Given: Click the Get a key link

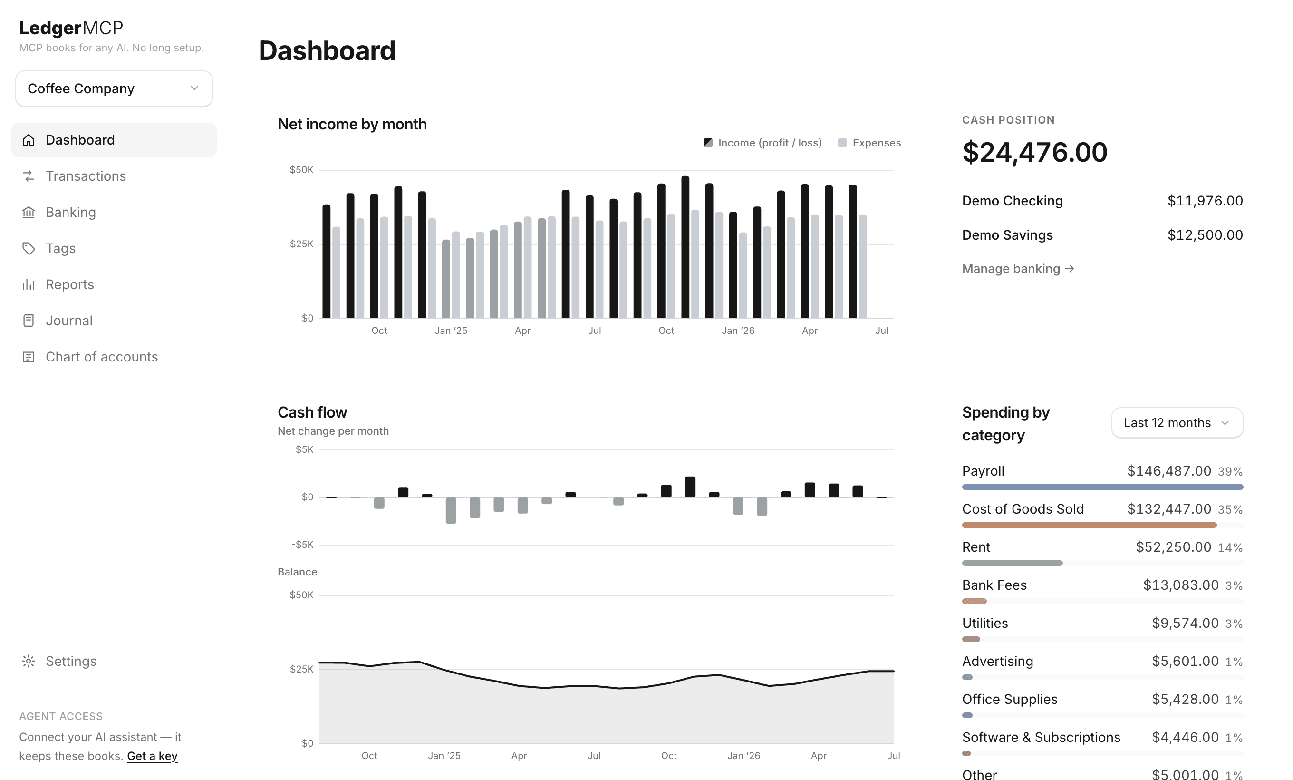Looking at the screenshot, I should (152, 756).
